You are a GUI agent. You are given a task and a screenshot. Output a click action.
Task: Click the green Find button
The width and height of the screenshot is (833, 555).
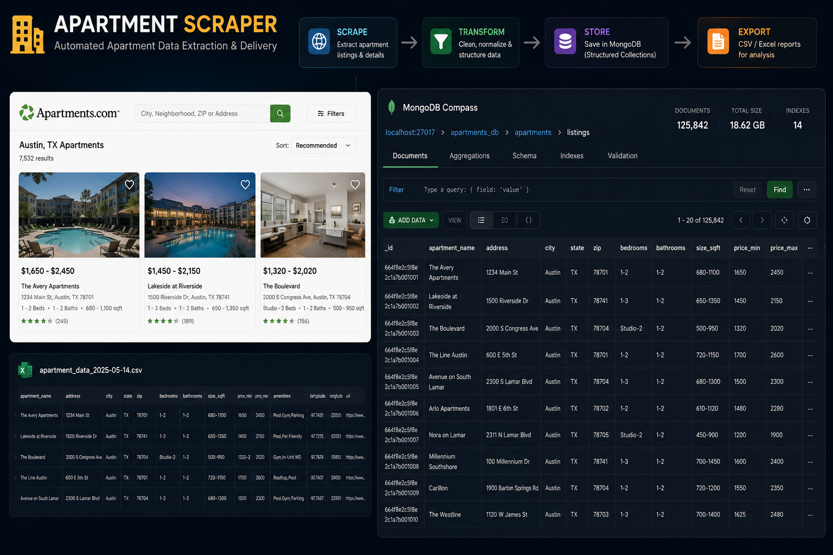[x=780, y=190]
